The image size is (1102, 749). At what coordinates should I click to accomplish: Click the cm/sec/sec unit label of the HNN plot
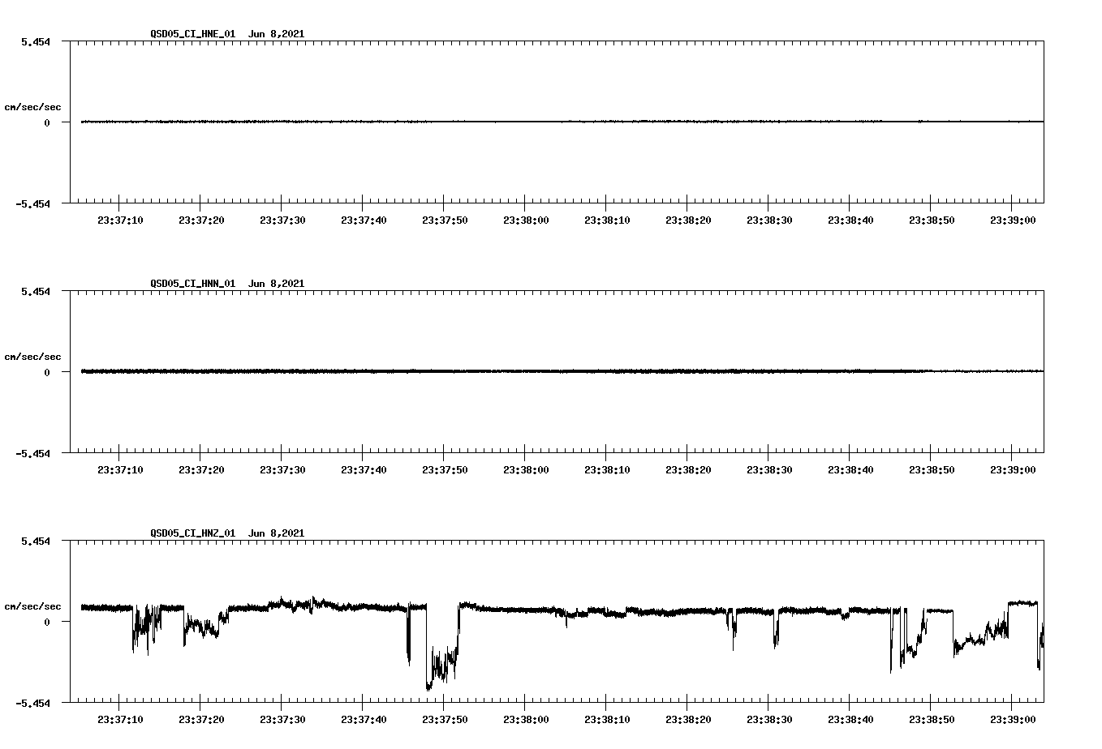(x=32, y=357)
